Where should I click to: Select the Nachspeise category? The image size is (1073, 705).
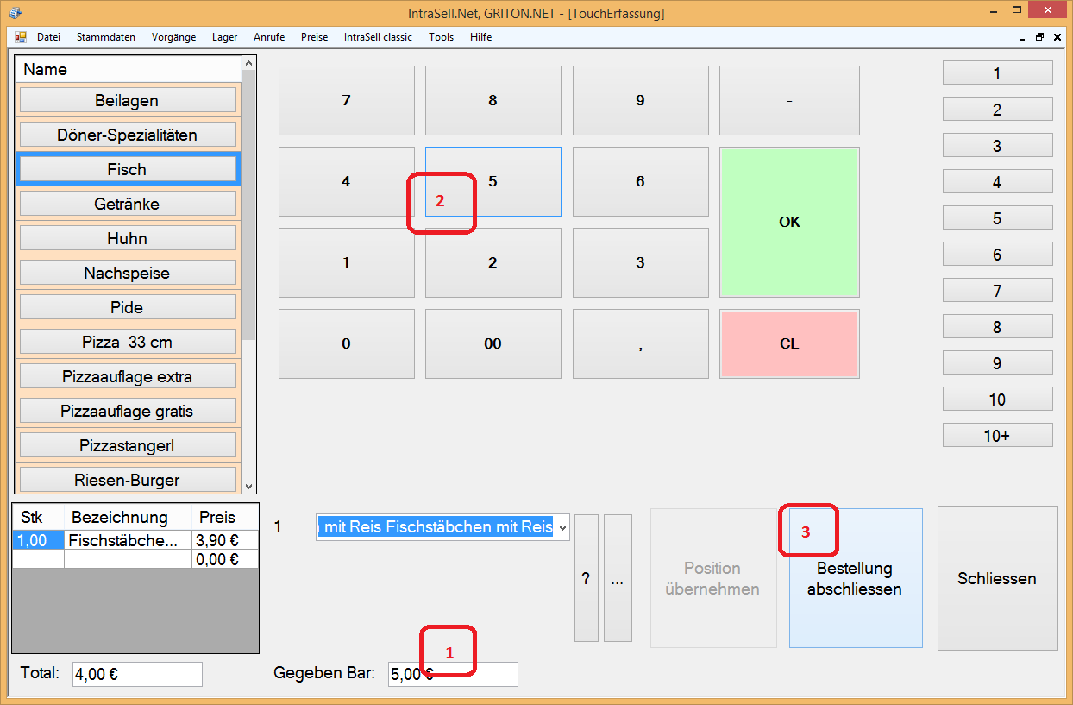click(x=128, y=273)
